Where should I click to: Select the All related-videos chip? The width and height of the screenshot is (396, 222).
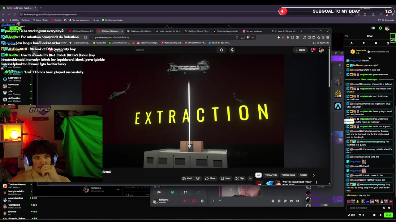[x=258, y=175]
